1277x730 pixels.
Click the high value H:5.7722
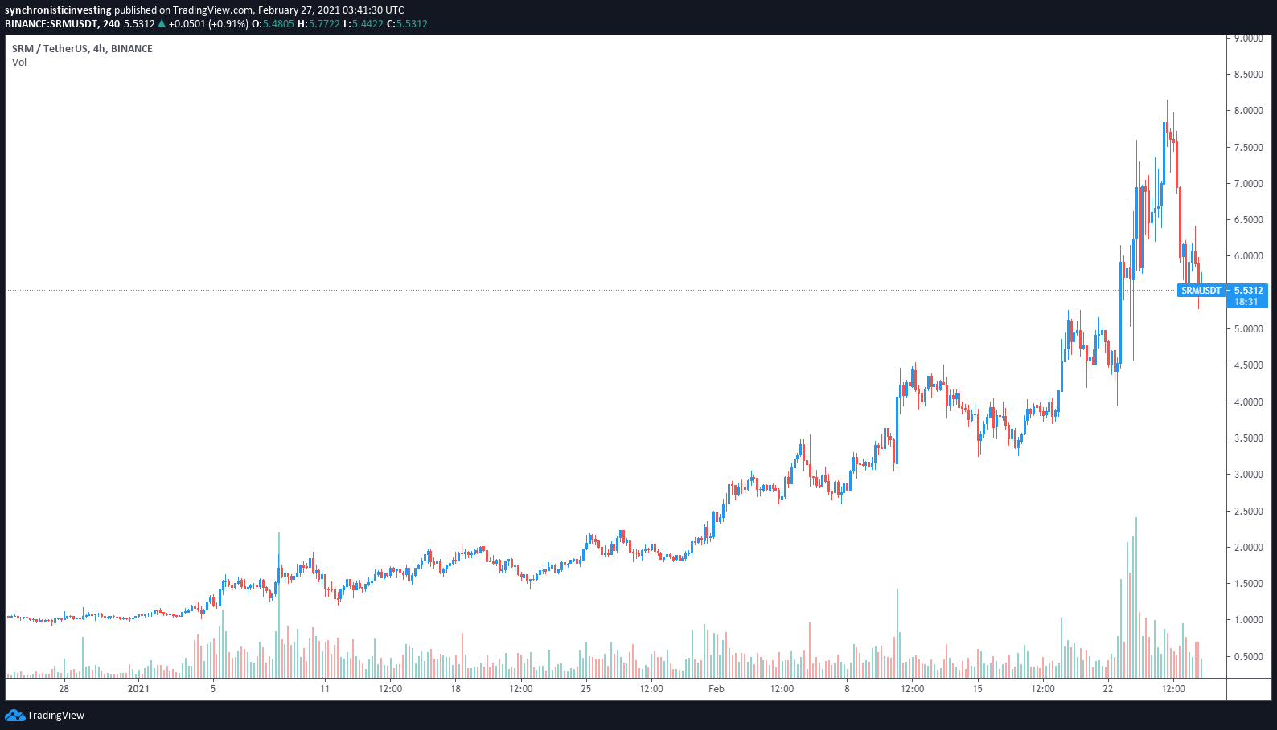318,24
